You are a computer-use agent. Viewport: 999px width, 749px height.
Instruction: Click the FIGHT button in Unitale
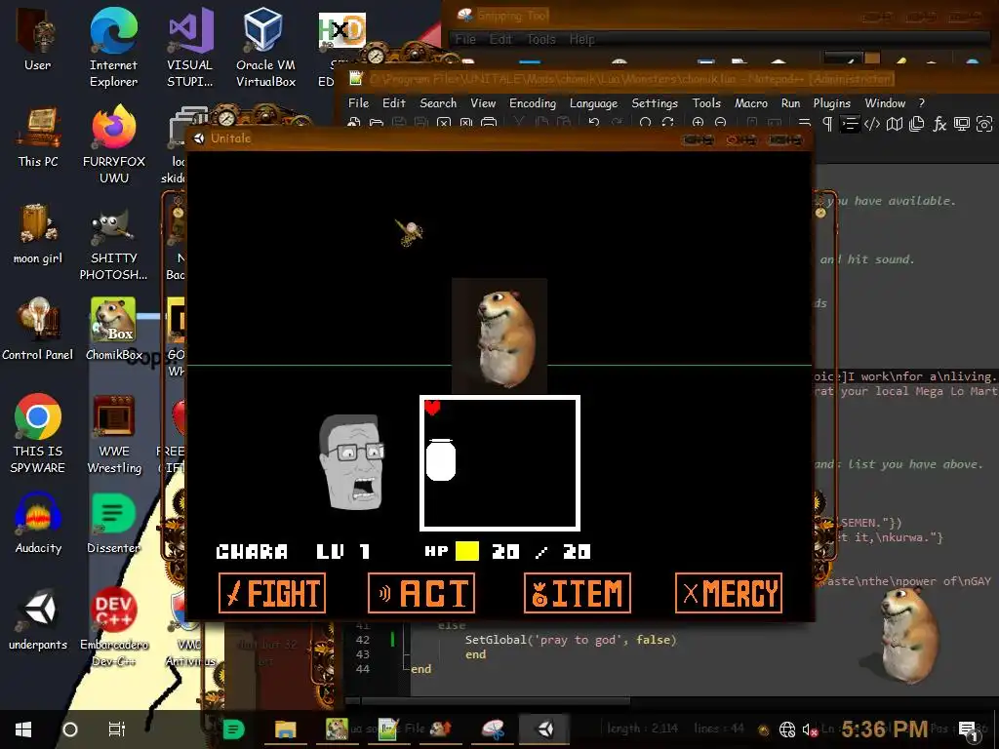272,593
